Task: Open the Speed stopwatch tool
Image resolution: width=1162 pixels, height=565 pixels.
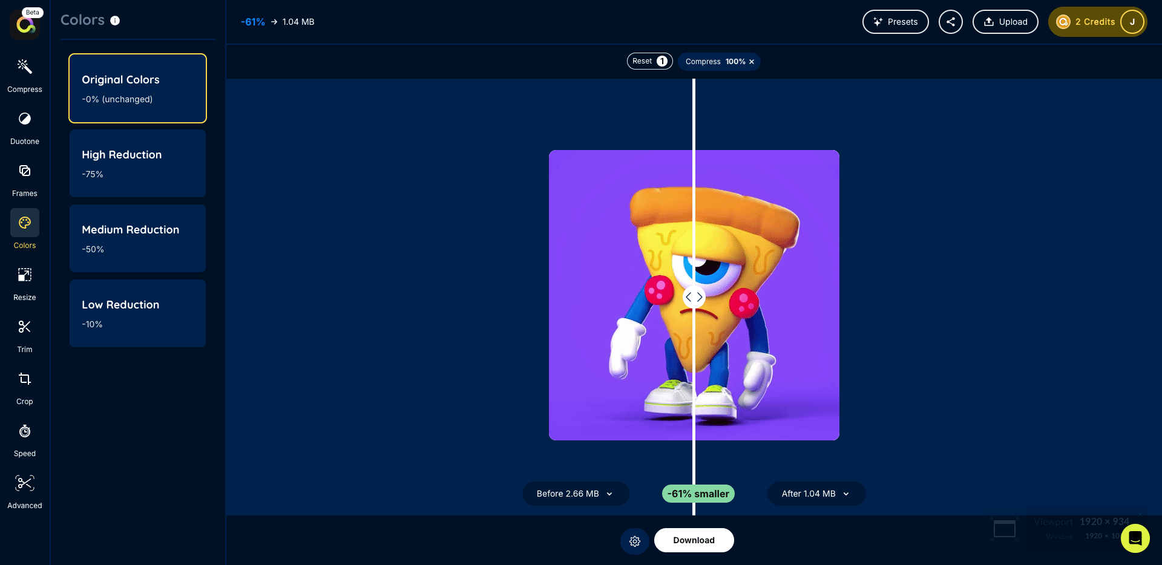Action: tap(25, 440)
